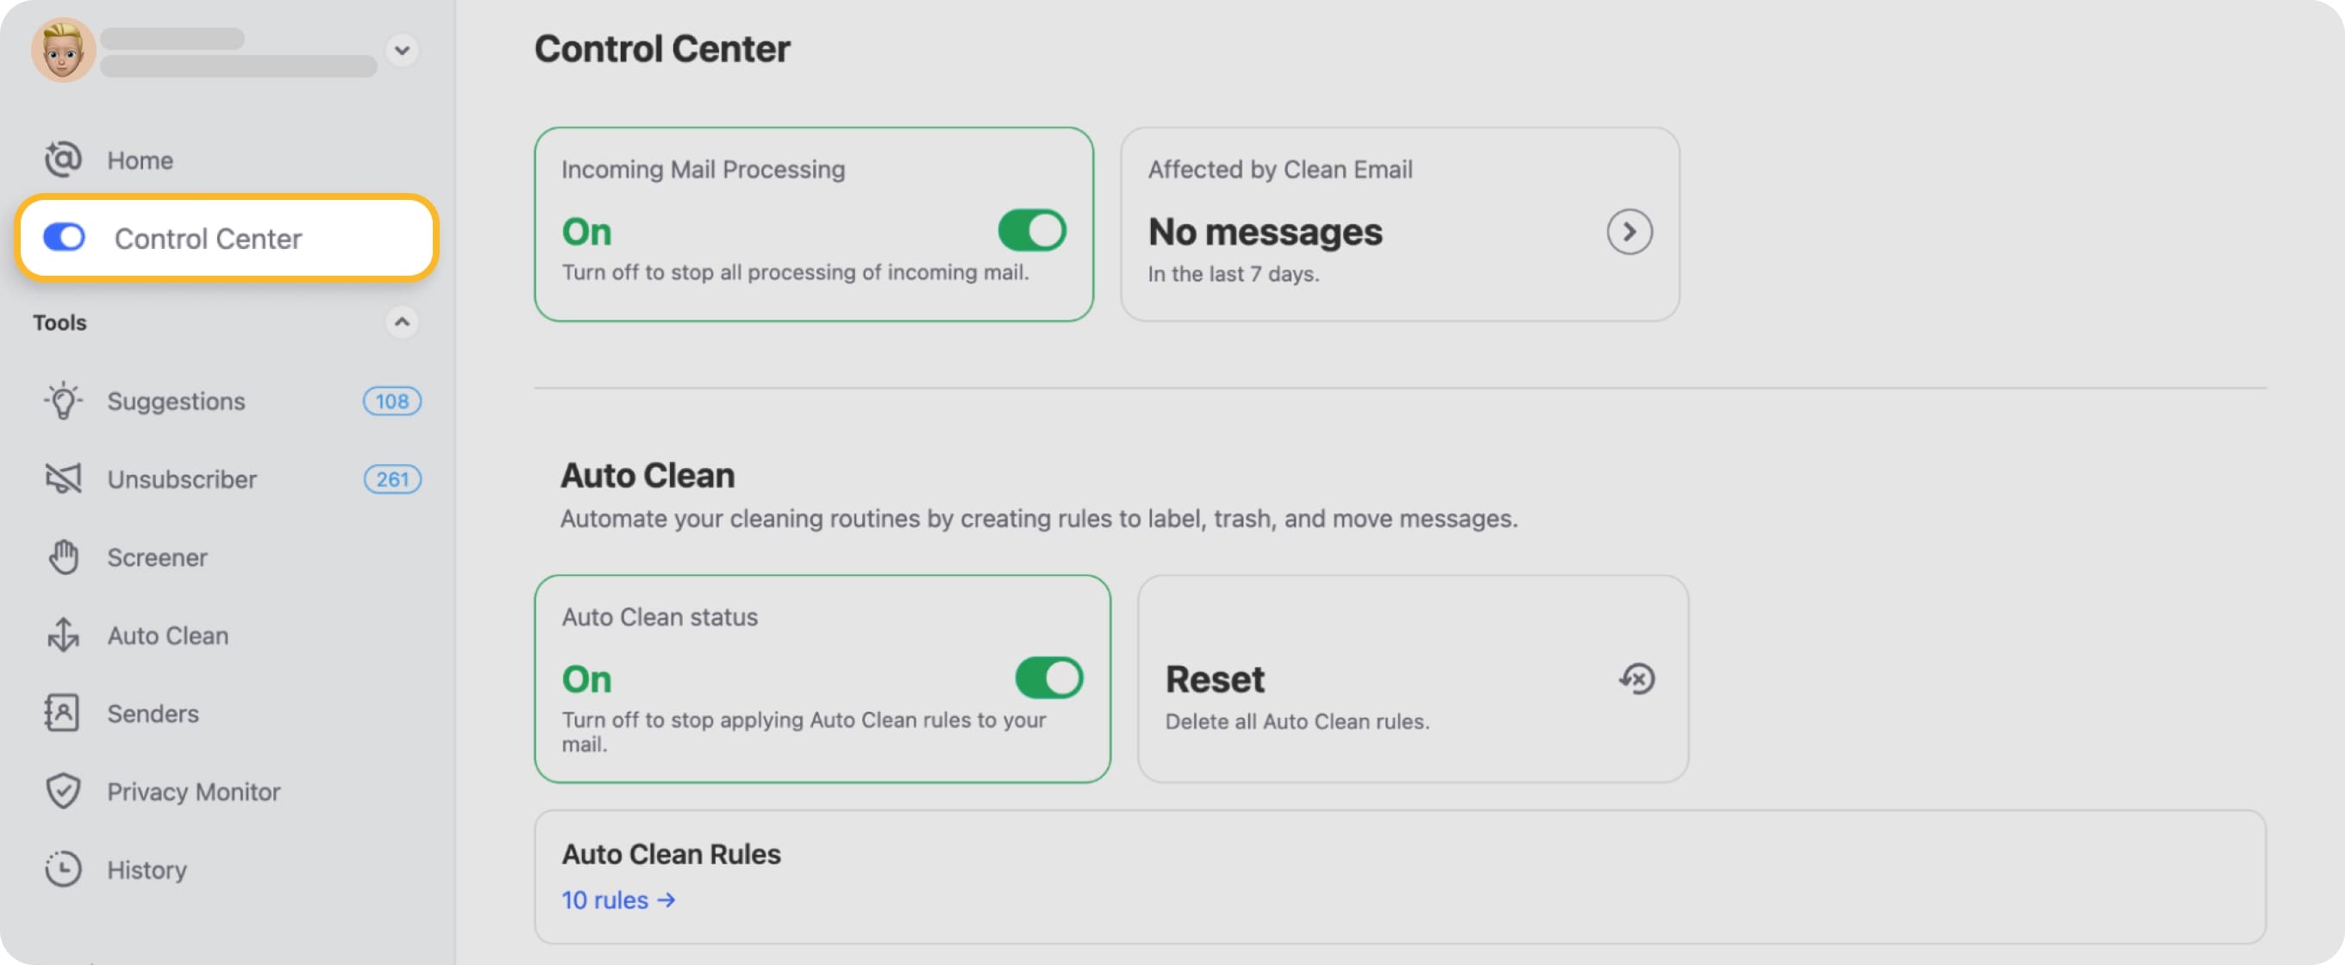Viewport: 2345px width, 965px height.
Task: Turn off Incoming Mail Processing
Action: [x=1033, y=230]
